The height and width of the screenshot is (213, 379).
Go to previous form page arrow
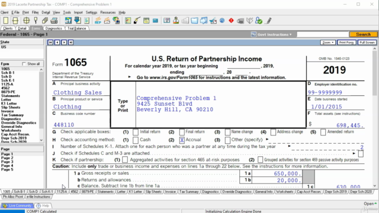click(x=57, y=43)
